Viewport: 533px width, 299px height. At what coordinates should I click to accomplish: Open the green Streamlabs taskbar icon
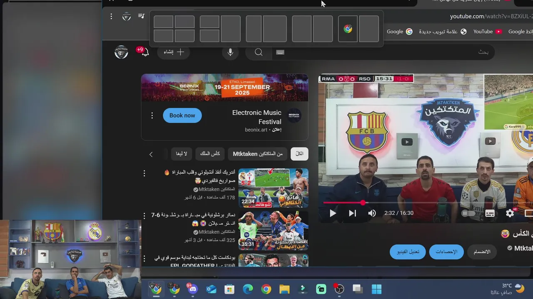pyautogui.click(x=321, y=289)
